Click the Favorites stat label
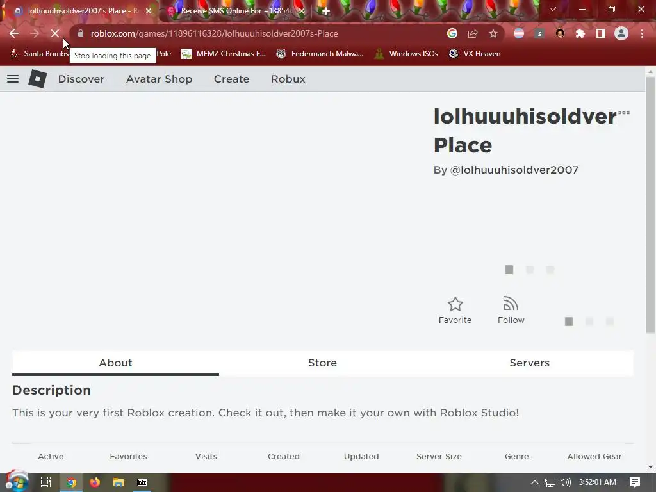The height and width of the screenshot is (492, 656). 128,456
